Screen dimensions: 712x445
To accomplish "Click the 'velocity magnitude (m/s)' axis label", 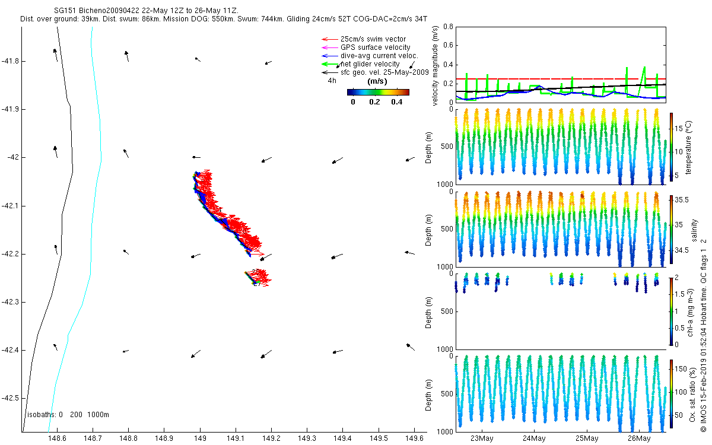I will pos(435,65).
